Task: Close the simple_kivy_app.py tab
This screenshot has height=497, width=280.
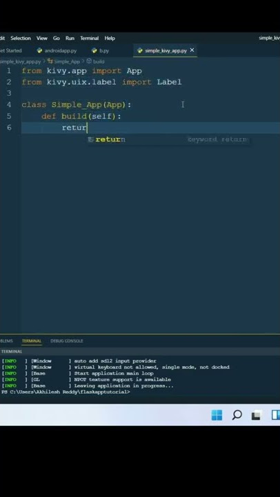Action: click(x=192, y=50)
